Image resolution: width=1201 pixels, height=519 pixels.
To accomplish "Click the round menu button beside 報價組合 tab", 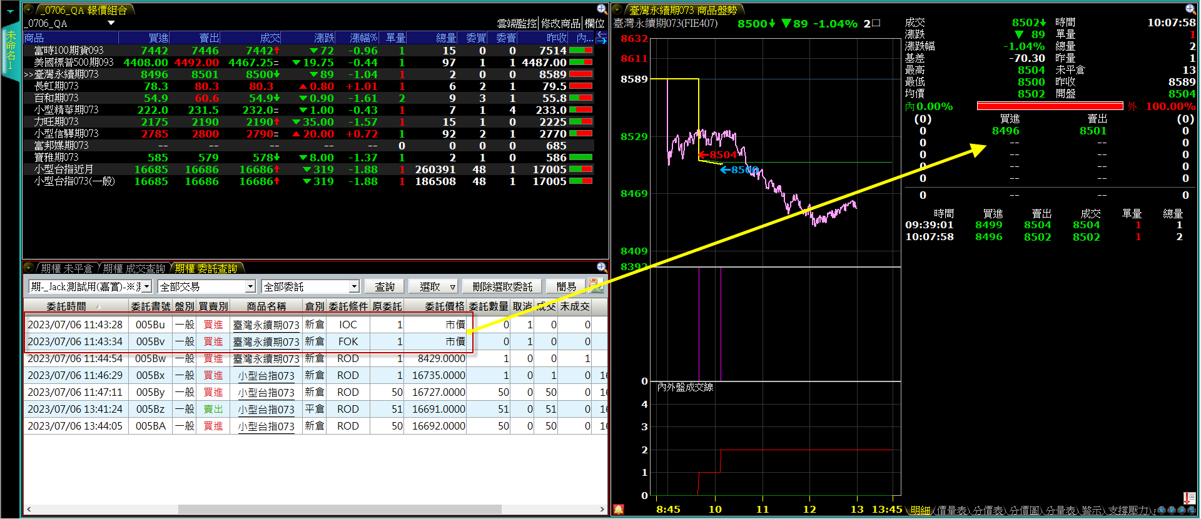I will (x=29, y=9).
